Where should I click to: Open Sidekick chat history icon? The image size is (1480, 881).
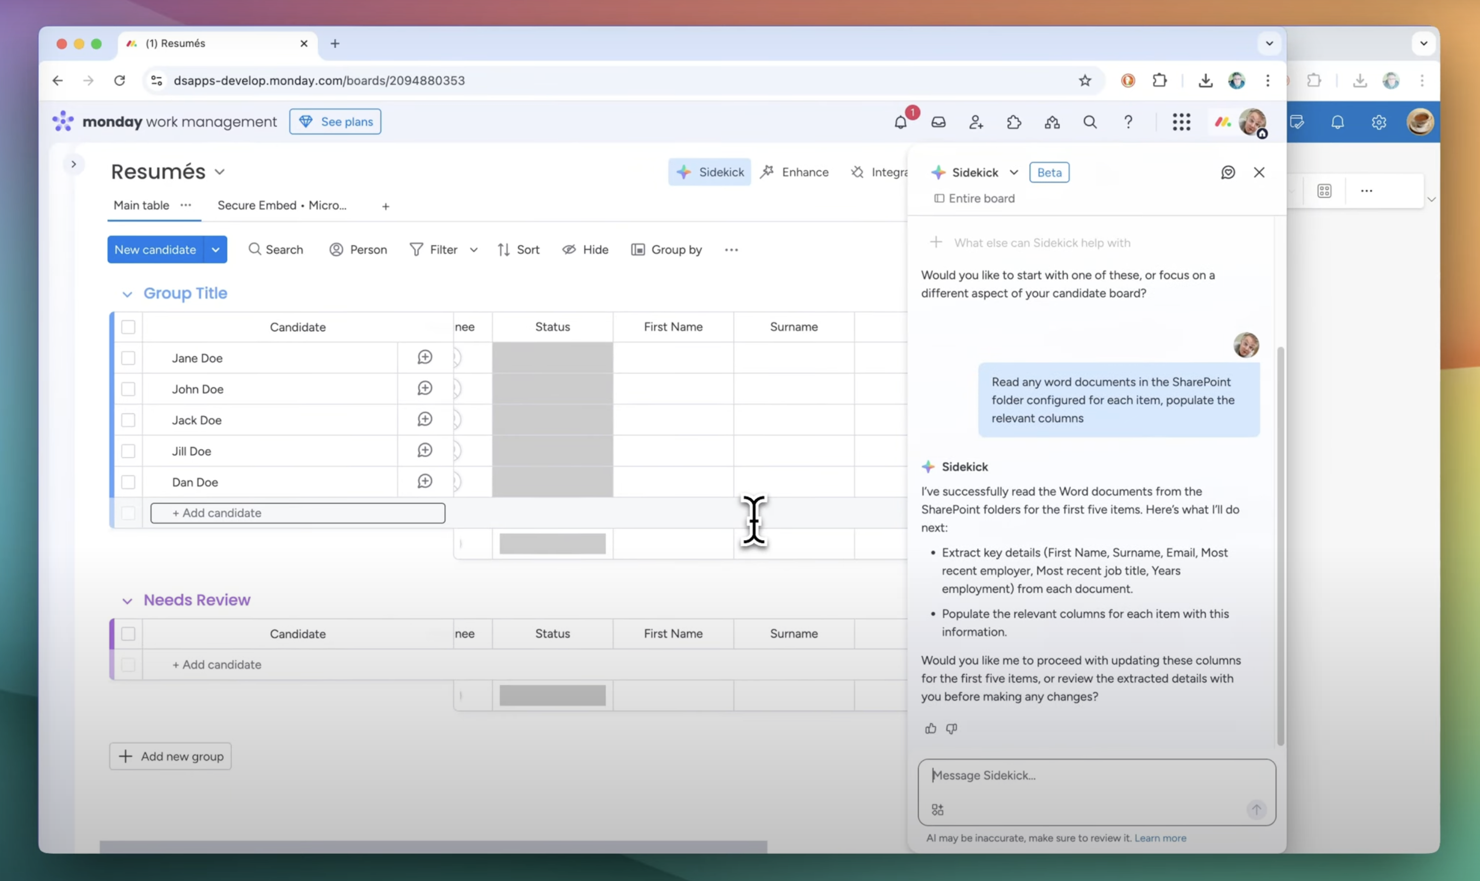(x=1227, y=172)
